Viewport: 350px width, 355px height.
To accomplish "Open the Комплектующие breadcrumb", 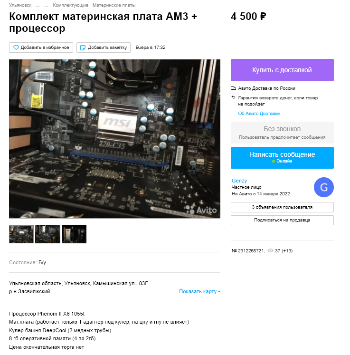I will pos(71,5).
